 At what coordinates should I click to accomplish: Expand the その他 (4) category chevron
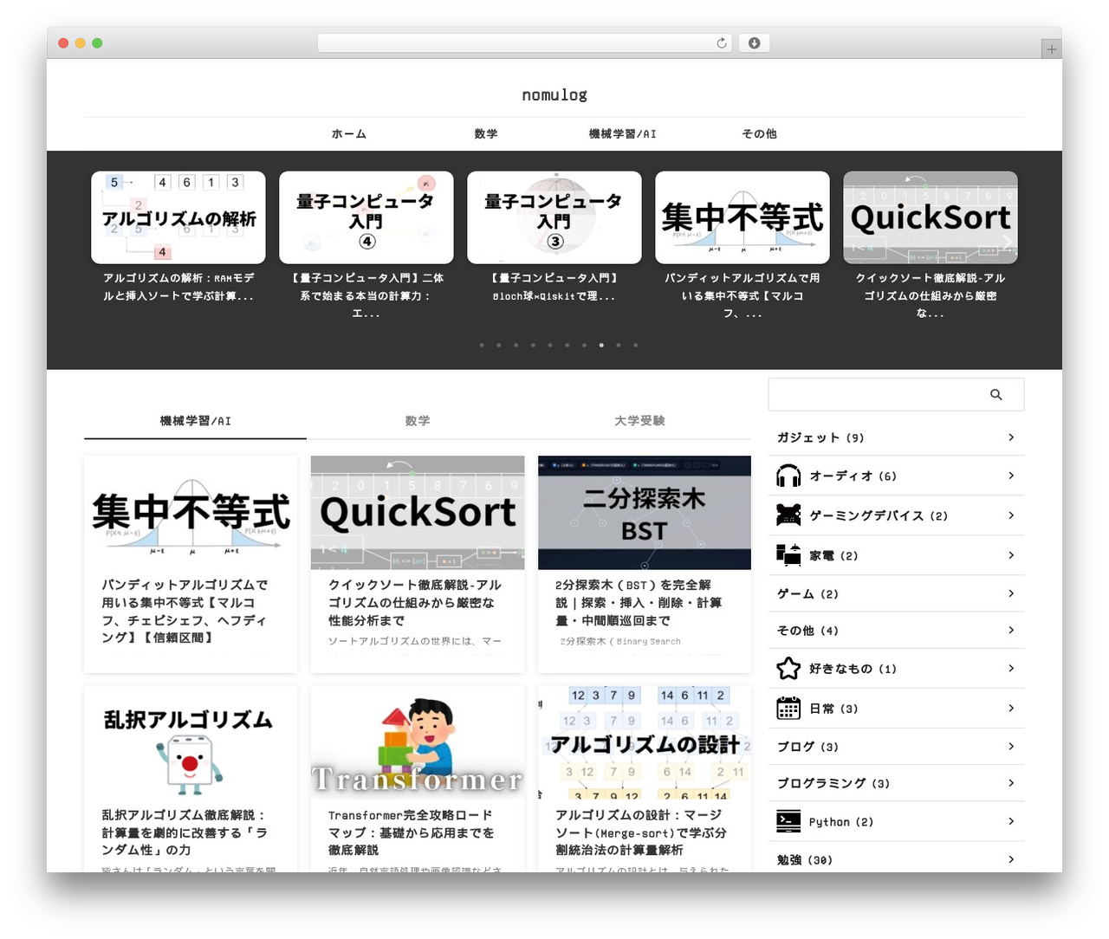(1011, 630)
